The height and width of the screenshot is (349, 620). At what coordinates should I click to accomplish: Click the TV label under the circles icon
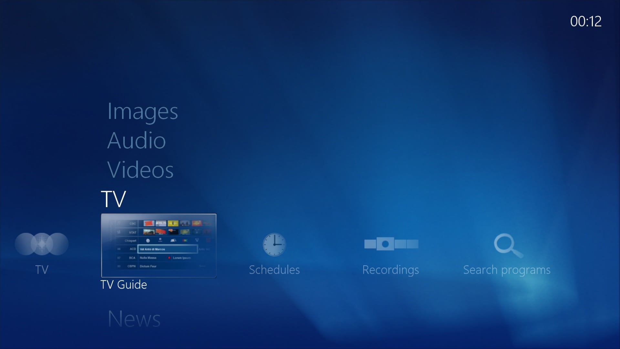coord(42,270)
